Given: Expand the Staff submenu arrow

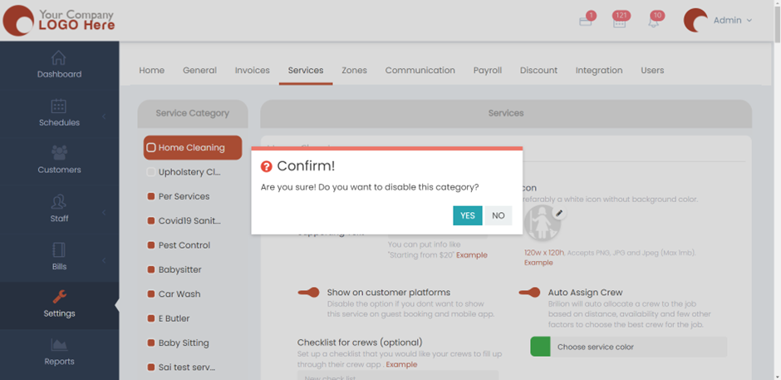Looking at the screenshot, I should coord(104,213).
